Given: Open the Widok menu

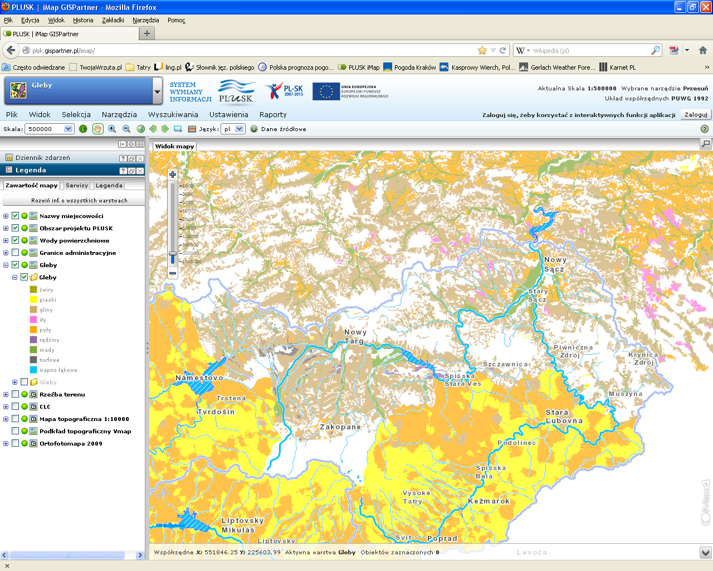Looking at the screenshot, I should [40, 114].
